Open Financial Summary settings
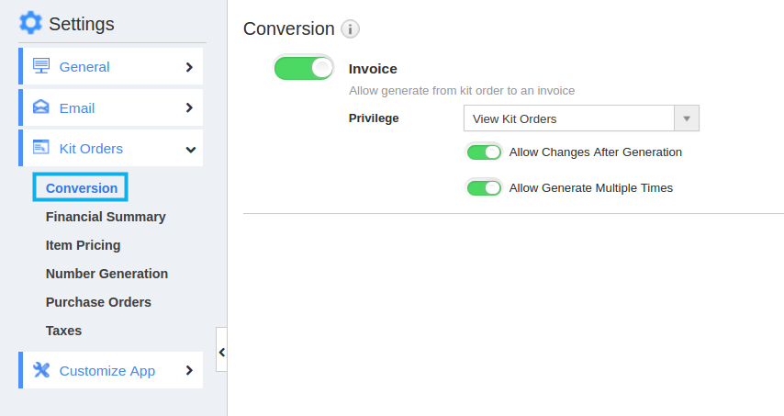784x416 pixels. [106, 217]
